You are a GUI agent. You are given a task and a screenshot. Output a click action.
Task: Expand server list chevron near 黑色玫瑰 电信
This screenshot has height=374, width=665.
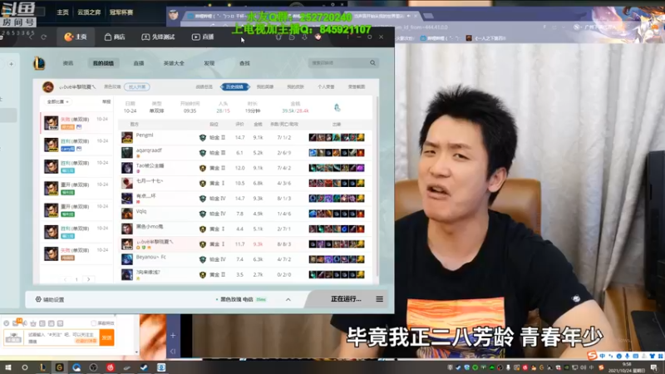pyautogui.click(x=288, y=299)
